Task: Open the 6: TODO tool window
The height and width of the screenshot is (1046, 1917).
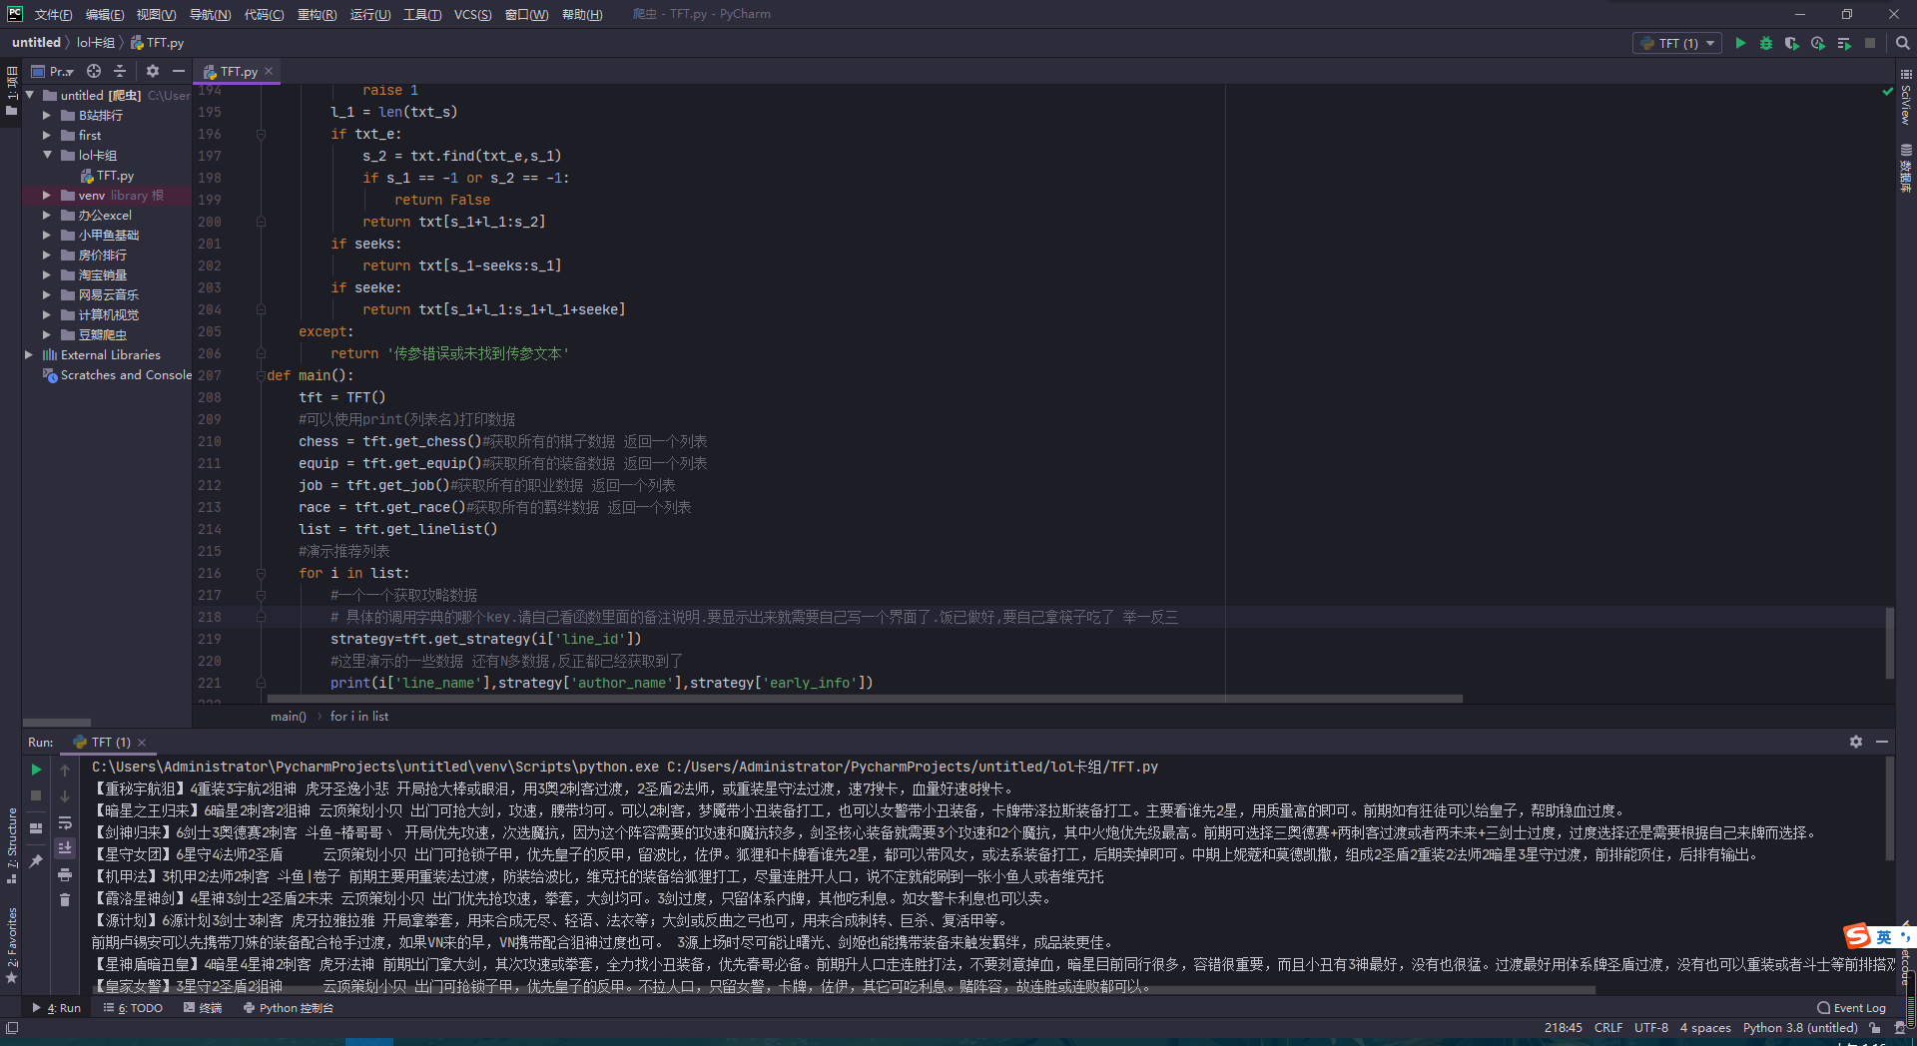Action: 133,1008
